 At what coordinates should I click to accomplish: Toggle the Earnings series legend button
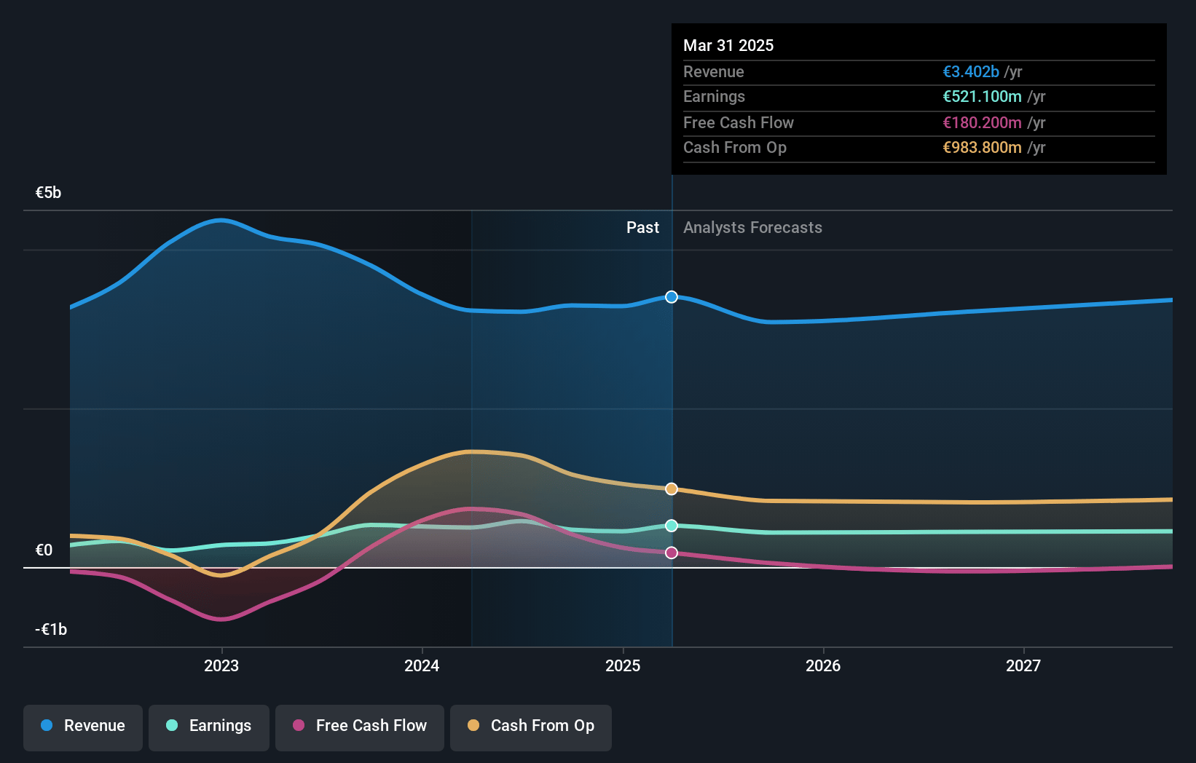coord(209,727)
